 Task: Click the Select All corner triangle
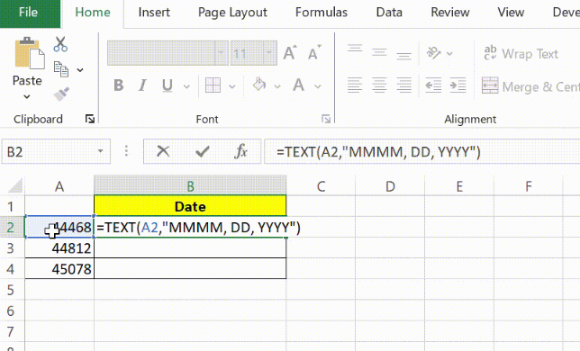(15, 185)
